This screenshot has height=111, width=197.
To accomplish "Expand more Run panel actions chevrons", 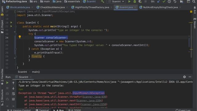I will [x=13, y=106].
